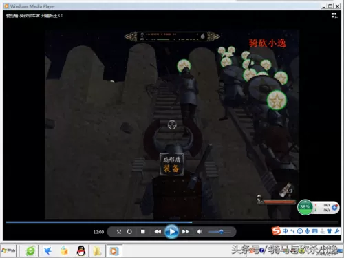Toggle repeat mode
Viewport: 344px width, 258px height.
(x=129, y=232)
